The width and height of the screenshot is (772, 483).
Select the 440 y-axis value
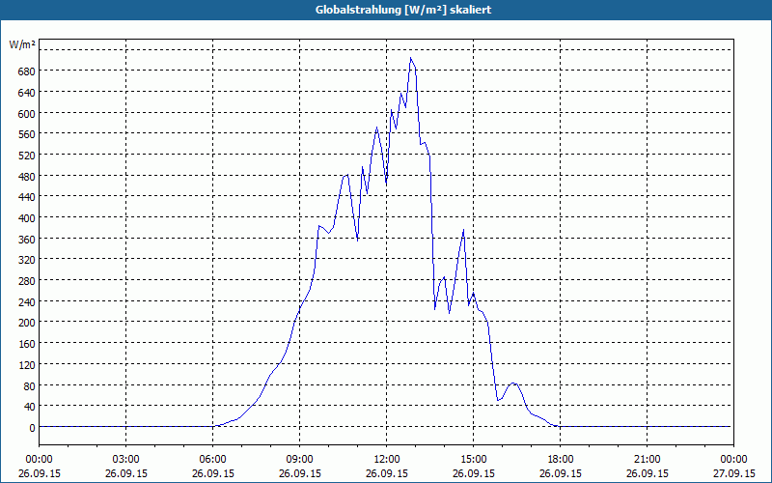point(26,197)
